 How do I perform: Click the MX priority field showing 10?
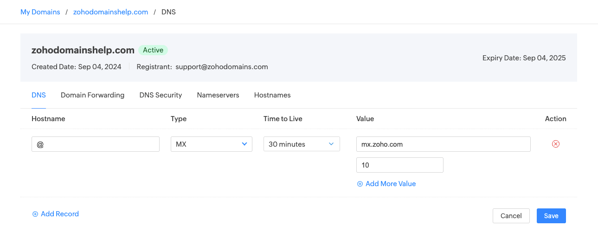point(399,165)
